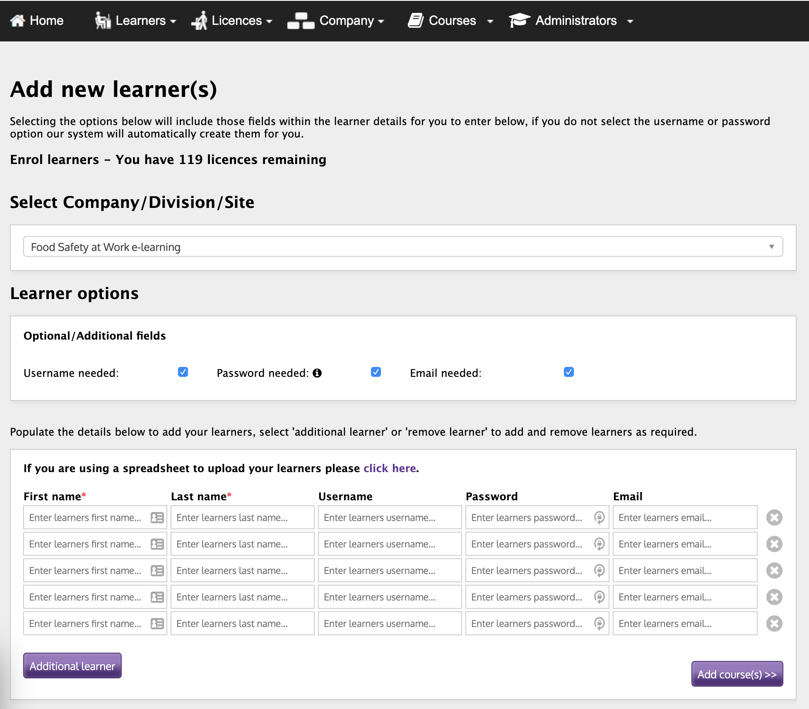Image resolution: width=809 pixels, height=709 pixels.
Task: Click password generator icon in fifth row
Action: coord(599,624)
